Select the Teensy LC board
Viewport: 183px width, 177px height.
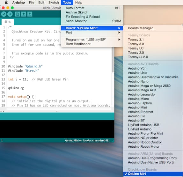[x=153, y=48]
